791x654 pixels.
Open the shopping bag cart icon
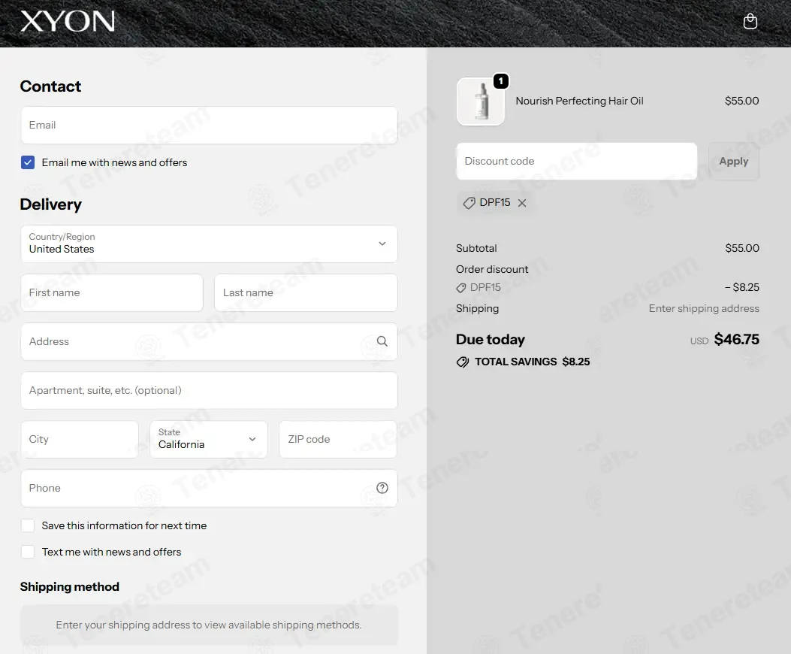pyautogui.click(x=750, y=21)
